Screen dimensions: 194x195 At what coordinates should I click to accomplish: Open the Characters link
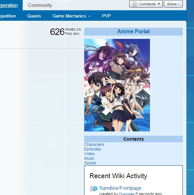[94, 145]
